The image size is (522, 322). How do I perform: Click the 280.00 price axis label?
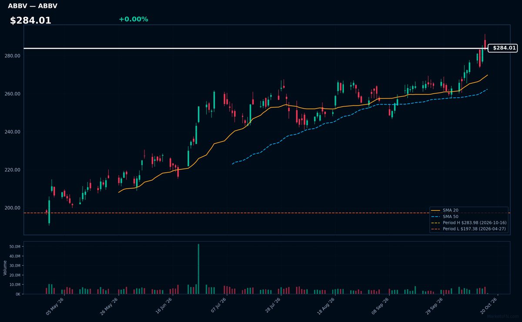(x=13, y=56)
